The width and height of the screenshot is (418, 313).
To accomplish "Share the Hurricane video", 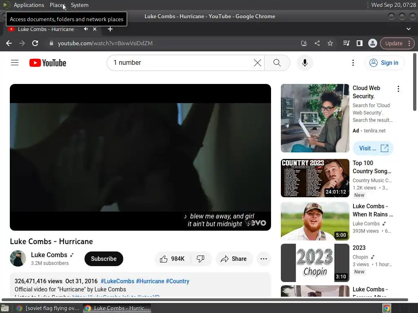I will [x=233, y=259].
